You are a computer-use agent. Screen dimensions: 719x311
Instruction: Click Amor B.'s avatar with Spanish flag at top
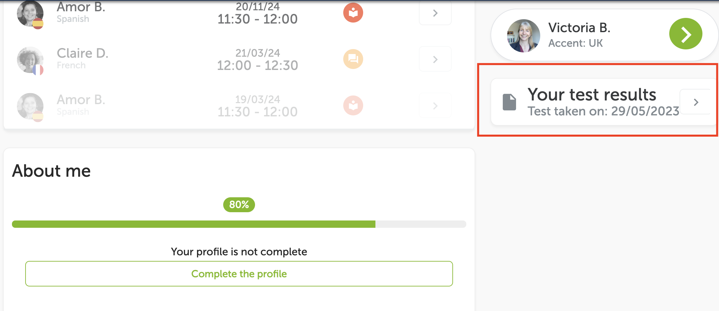(30, 15)
